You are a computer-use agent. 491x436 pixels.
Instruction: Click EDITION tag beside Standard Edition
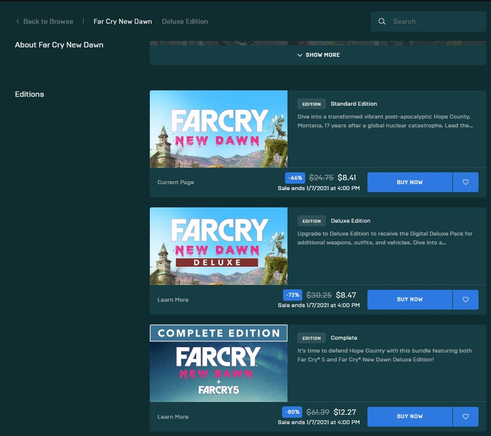point(312,104)
